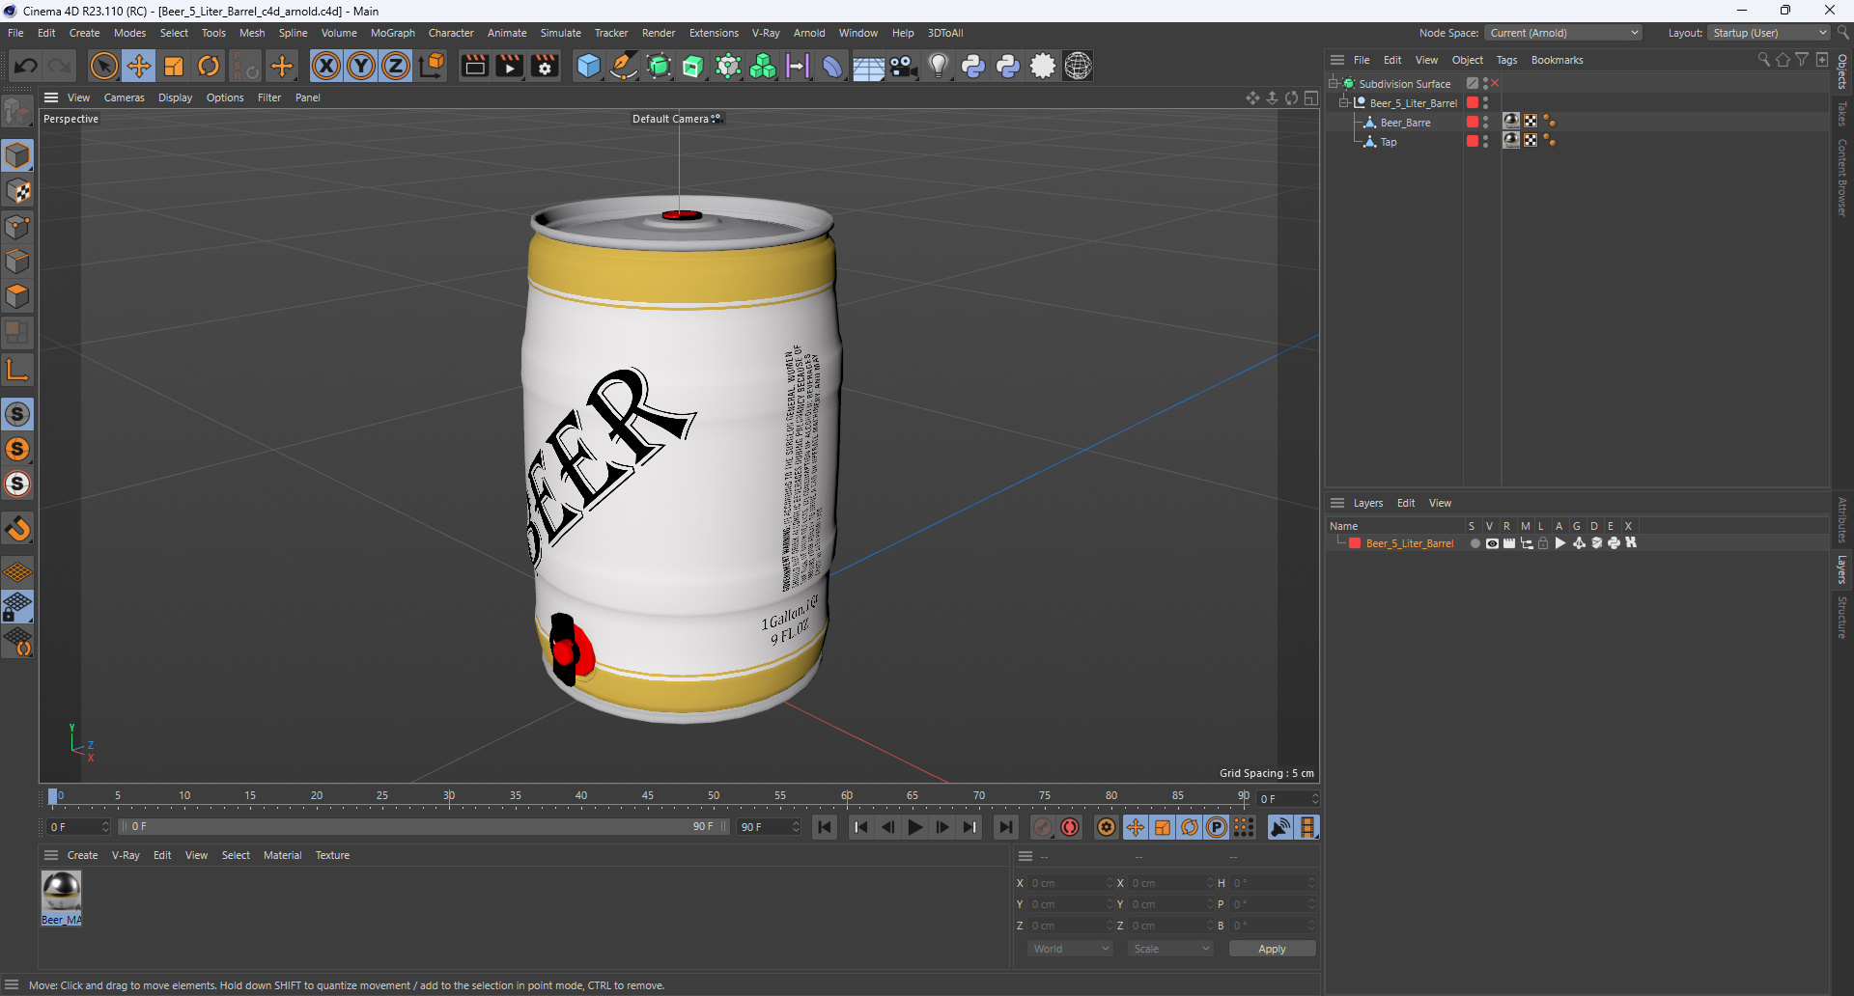Play animation forward
Screen dimensions: 1854x996
(x=914, y=827)
